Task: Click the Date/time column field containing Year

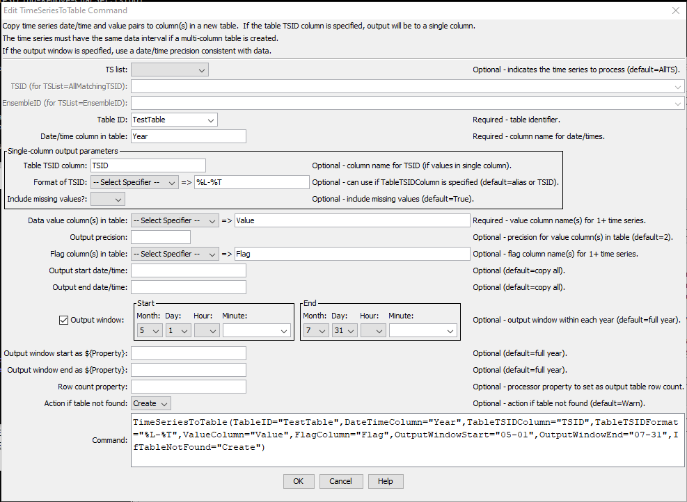Action: (x=189, y=136)
